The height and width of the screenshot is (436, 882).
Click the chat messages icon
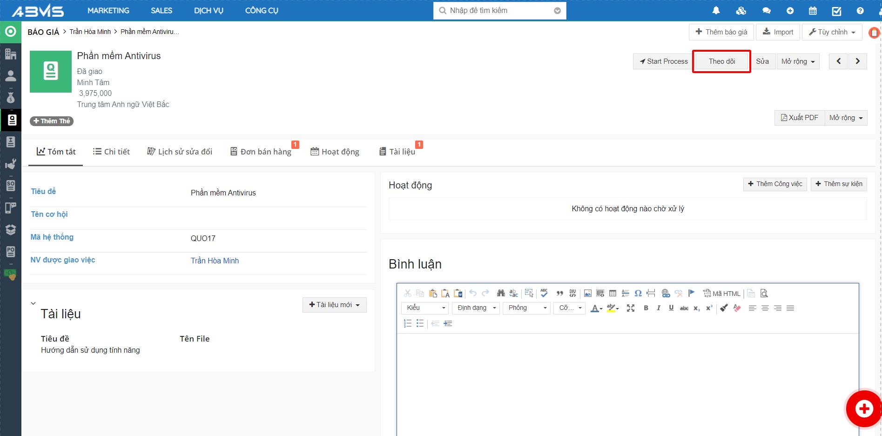click(x=766, y=11)
